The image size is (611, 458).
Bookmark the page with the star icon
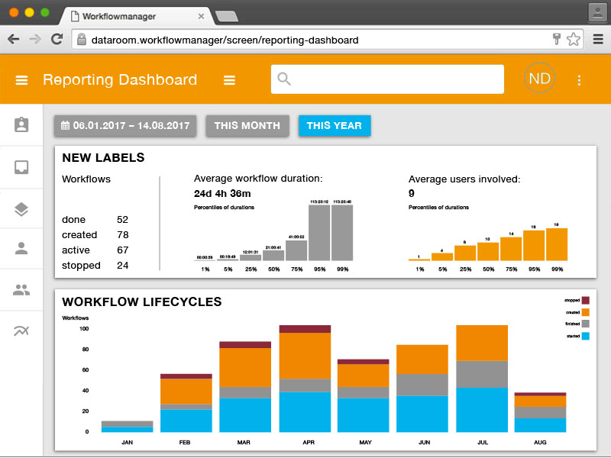574,40
